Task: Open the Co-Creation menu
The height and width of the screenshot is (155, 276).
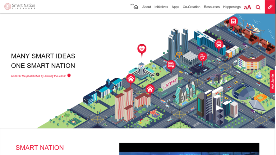Action: point(191,7)
